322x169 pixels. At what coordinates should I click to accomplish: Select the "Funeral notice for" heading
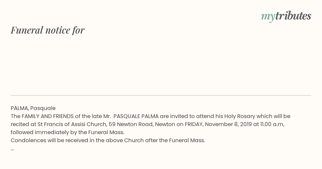tap(47, 30)
